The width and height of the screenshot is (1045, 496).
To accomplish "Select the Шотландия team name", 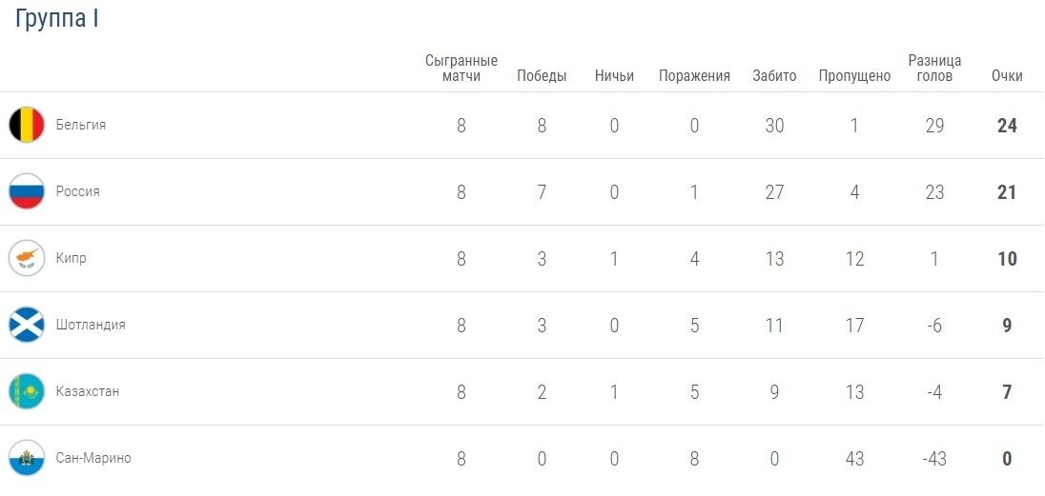I will click(90, 325).
